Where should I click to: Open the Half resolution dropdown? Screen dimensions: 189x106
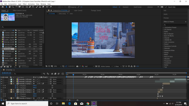89,66
